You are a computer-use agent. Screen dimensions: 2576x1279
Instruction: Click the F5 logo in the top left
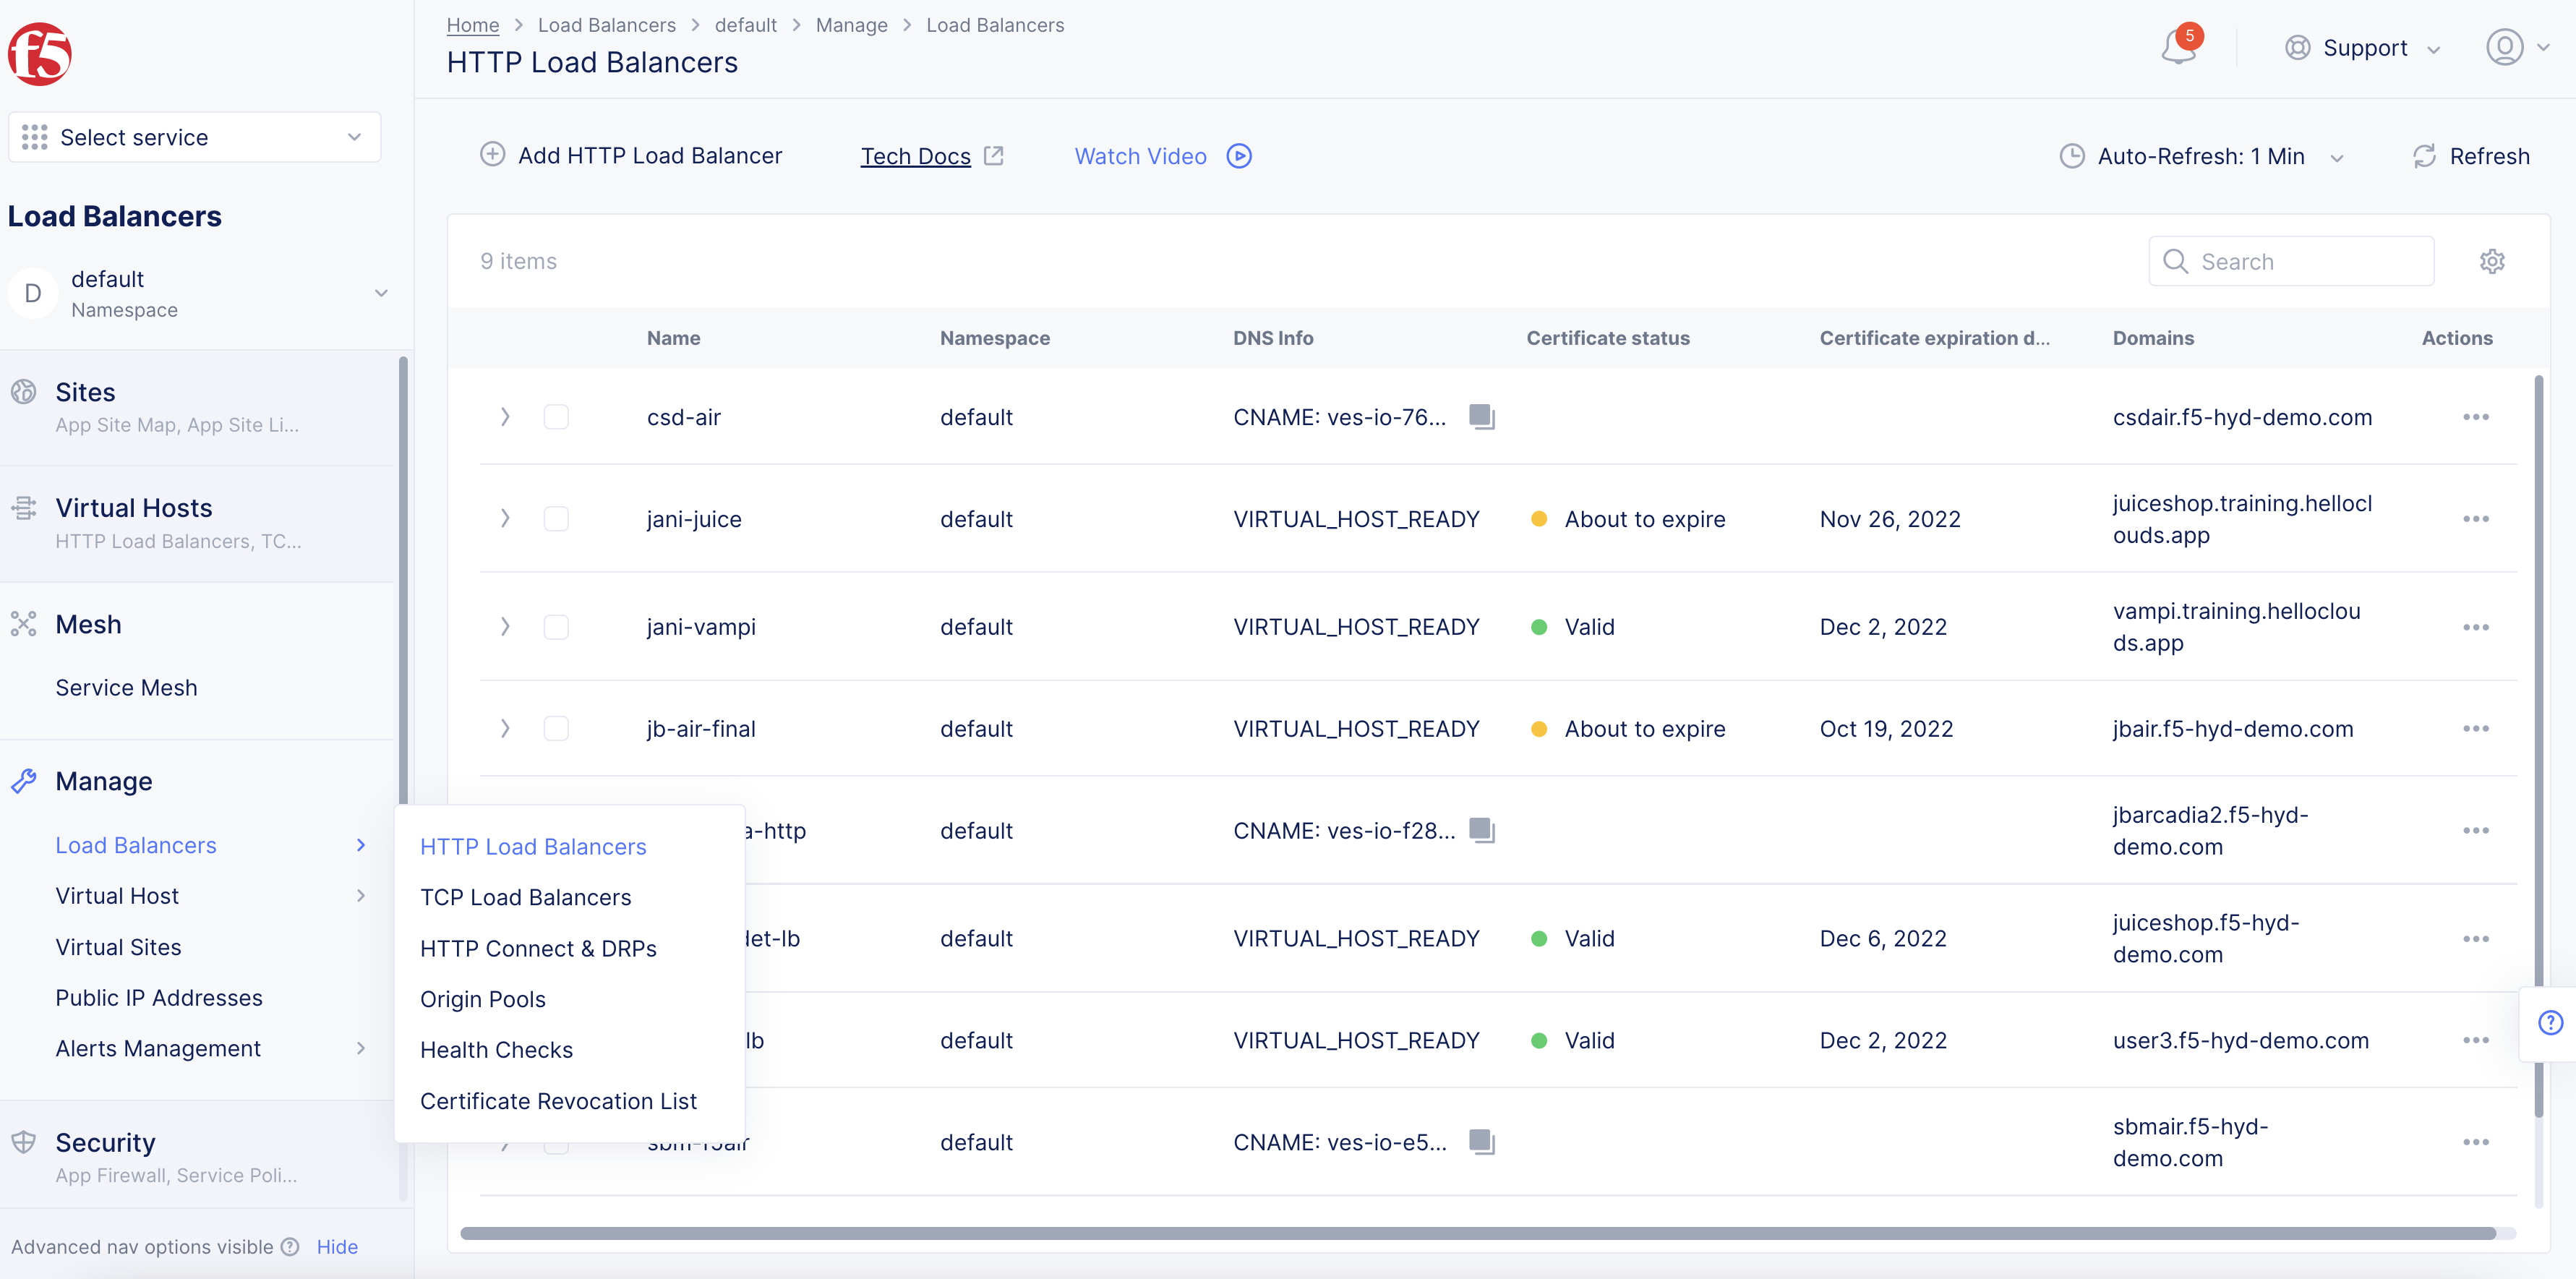coord(40,54)
